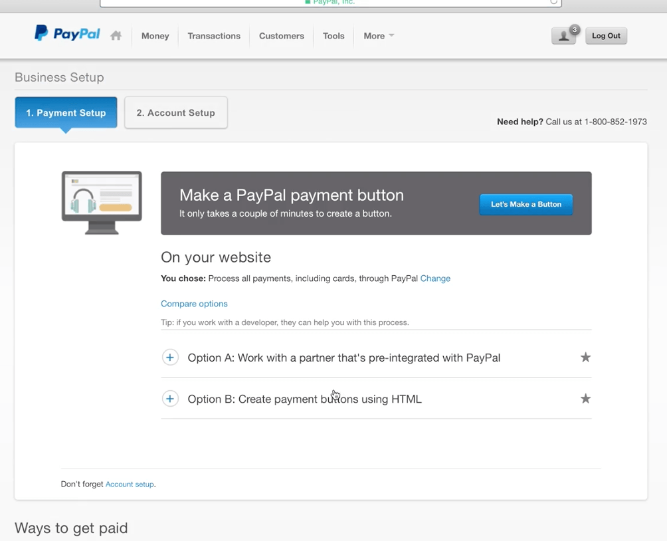667x541 pixels.
Task: Open the Transactions menu
Action: click(214, 36)
